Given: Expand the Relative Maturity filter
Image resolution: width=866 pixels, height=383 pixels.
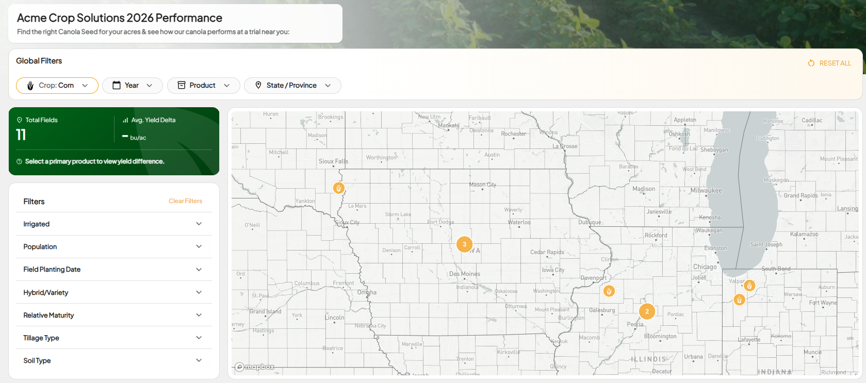Looking at the screenshot, I should point(114,315).
